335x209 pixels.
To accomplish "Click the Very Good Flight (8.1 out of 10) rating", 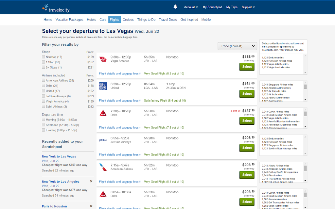I will [x=164, y=182].
